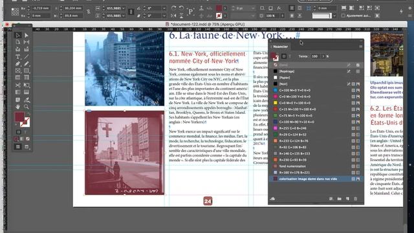The width and height of the screenshot is (414, 233).
Task: Select the Zoom tool
Action: pyautogui.click(x=27, y=107)
